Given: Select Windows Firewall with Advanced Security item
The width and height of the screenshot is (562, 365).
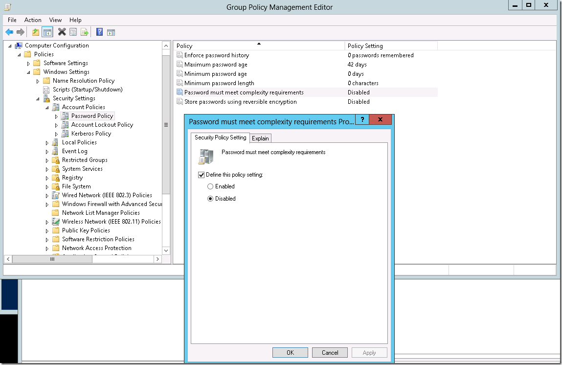Looking at the screenshot, I should (x=112, y=204).
